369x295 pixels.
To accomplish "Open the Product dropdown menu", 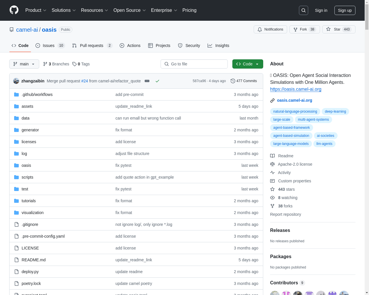I will tap(36, 10).
